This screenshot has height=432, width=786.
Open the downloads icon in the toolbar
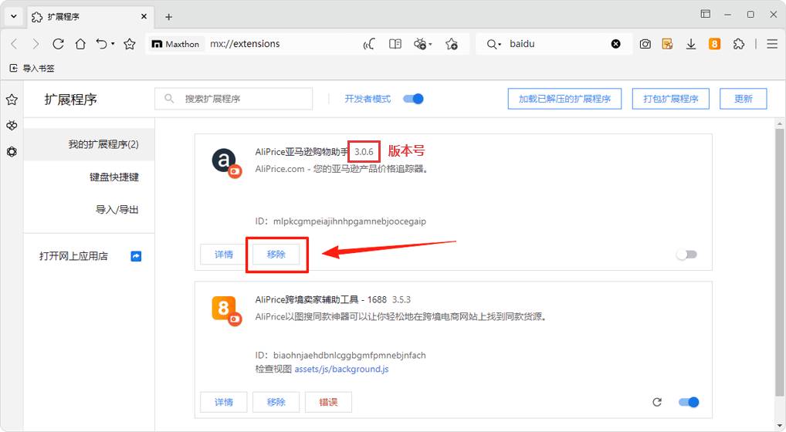tap(691, 44)
